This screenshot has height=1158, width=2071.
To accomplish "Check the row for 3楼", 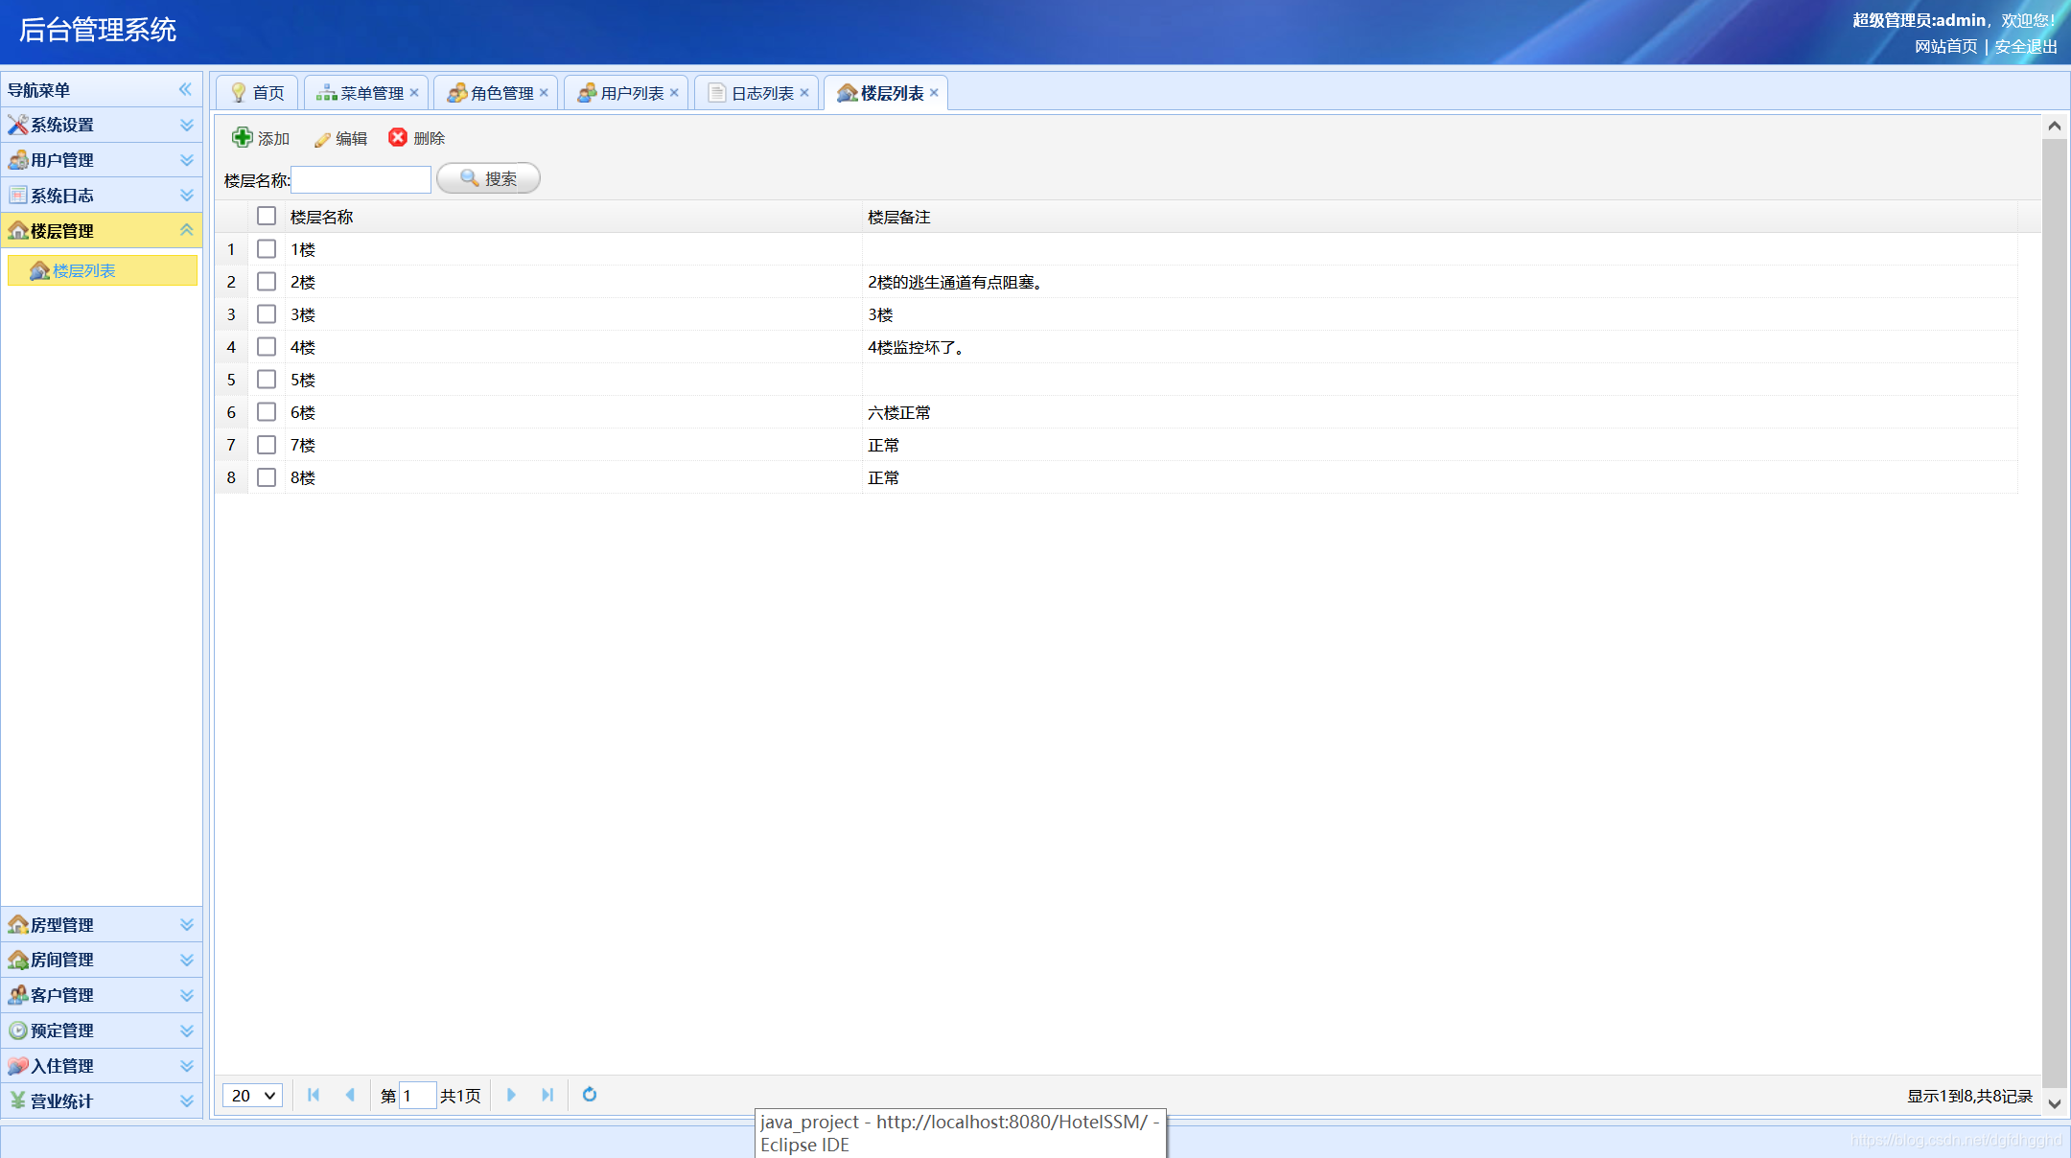I will 267,313.
